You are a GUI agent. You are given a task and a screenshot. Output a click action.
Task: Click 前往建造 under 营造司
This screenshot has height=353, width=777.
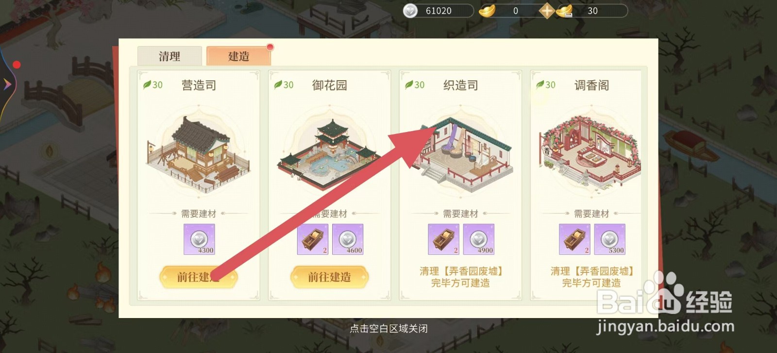tap(198, 277)
